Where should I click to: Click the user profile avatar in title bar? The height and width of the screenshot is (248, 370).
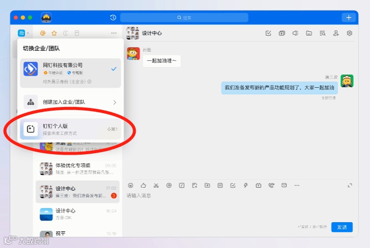click(46, 17)
